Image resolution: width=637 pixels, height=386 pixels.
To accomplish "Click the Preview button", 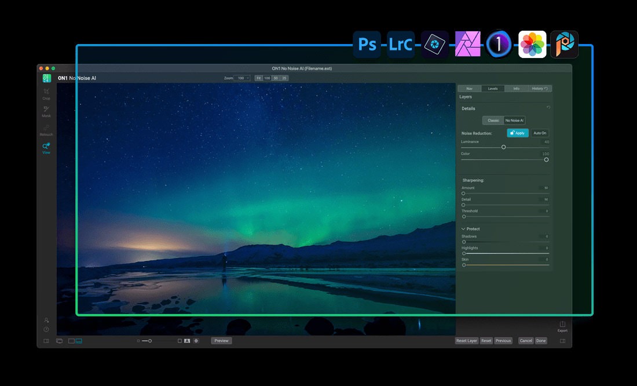I will (x=221, y=341).
